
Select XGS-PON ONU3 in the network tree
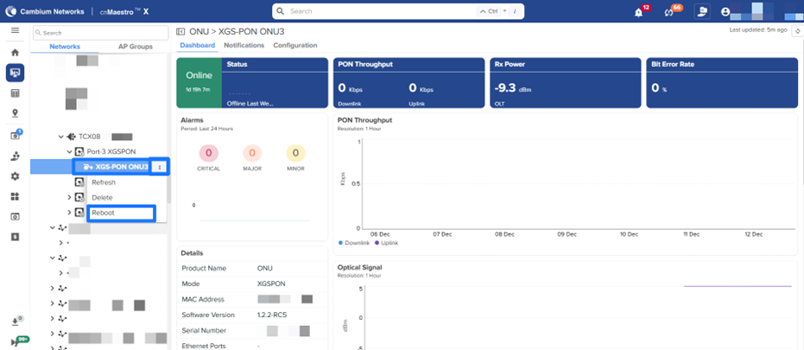(115, 167)
